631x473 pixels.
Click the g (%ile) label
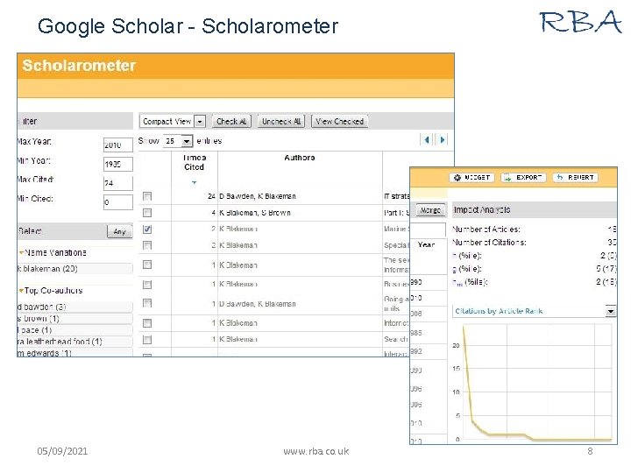[x=467, y=269]
